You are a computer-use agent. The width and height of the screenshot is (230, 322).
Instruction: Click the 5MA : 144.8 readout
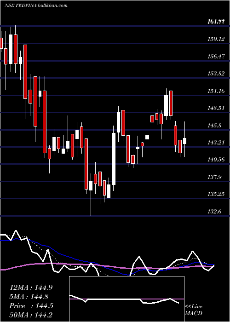[29, 297]
